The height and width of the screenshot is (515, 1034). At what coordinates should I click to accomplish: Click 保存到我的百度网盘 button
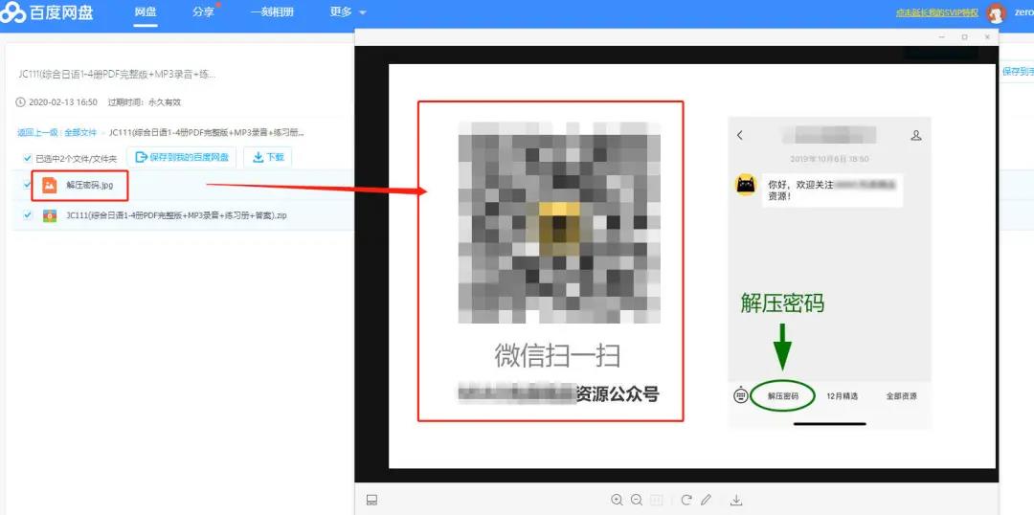click(181, 157)
